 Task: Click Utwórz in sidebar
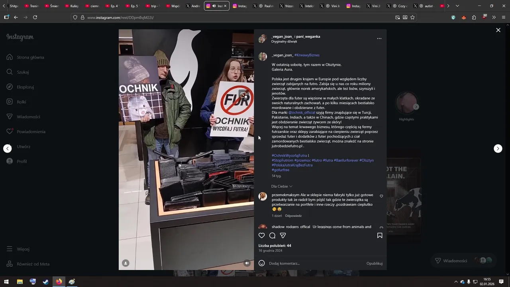point(18,147)
